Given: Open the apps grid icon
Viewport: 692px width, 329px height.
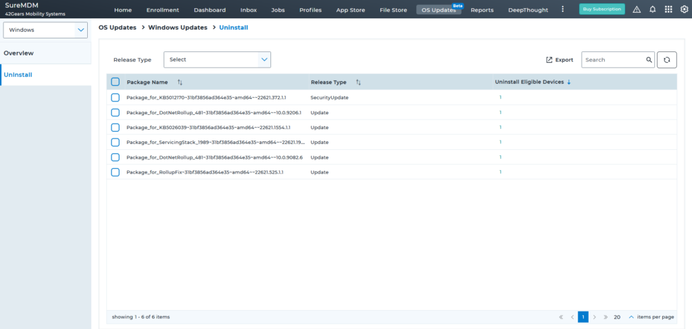Looking at the screenshot, I should click(x=668, y=9).
